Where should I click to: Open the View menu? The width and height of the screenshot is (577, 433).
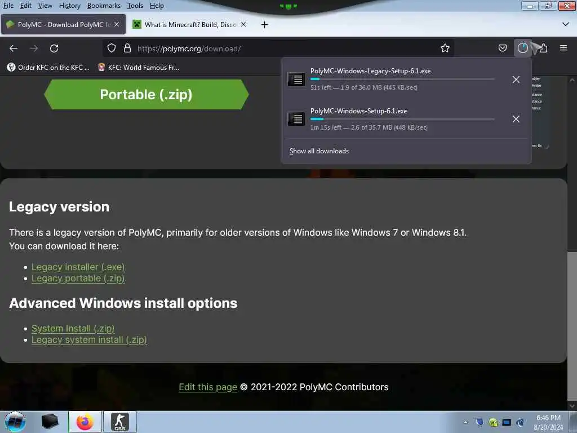pyautogui.click(x=45, y=6)
